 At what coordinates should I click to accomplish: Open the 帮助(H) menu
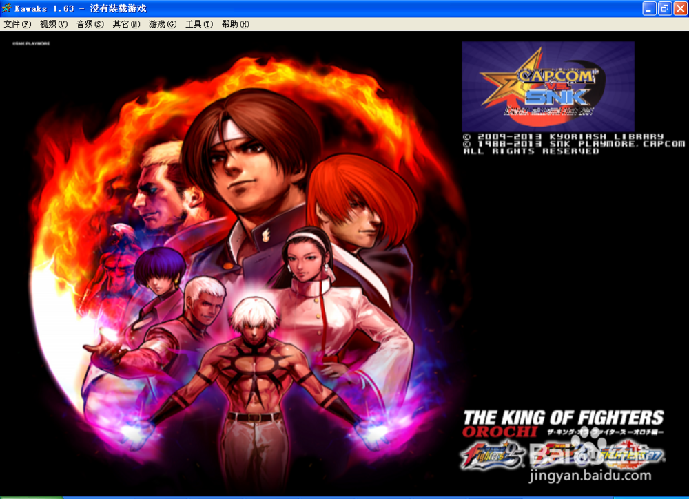click(236, 24)
